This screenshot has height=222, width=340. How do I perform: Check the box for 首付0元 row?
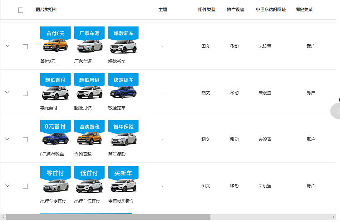(x=25, y=46)
